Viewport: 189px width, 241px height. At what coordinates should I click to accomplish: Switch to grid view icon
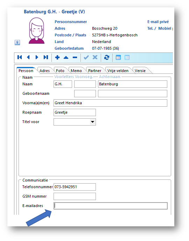pos(118,57)
